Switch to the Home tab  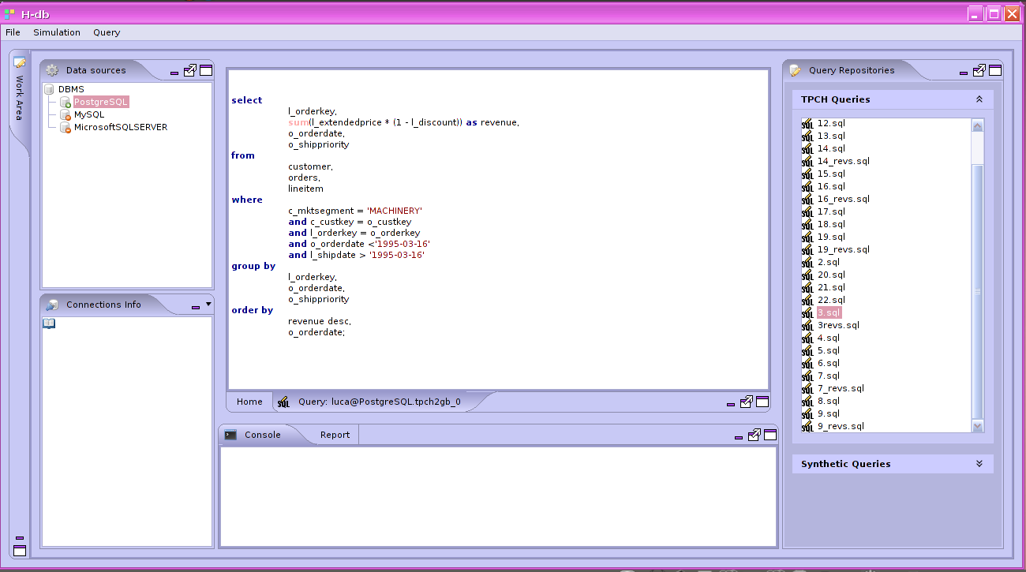[x=249, y=402]
